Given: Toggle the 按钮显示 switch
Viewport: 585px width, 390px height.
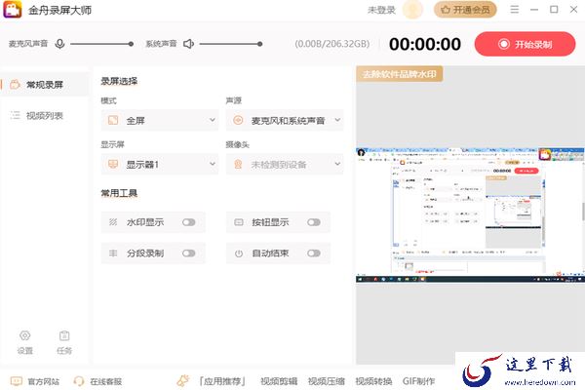Looking at the screenshot, I should tap(314, 222).
